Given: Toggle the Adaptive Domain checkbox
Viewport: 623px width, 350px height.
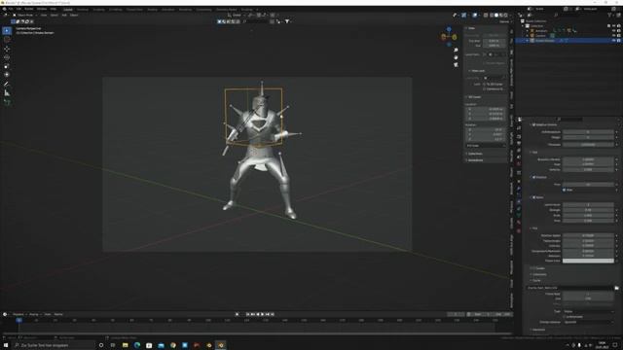Looking at the screenshot, I should [533, 124].
